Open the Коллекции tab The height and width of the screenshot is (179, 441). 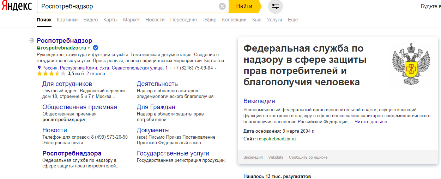click(x=234, y=20)
